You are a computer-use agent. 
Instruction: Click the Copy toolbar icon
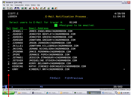point(8,8)
